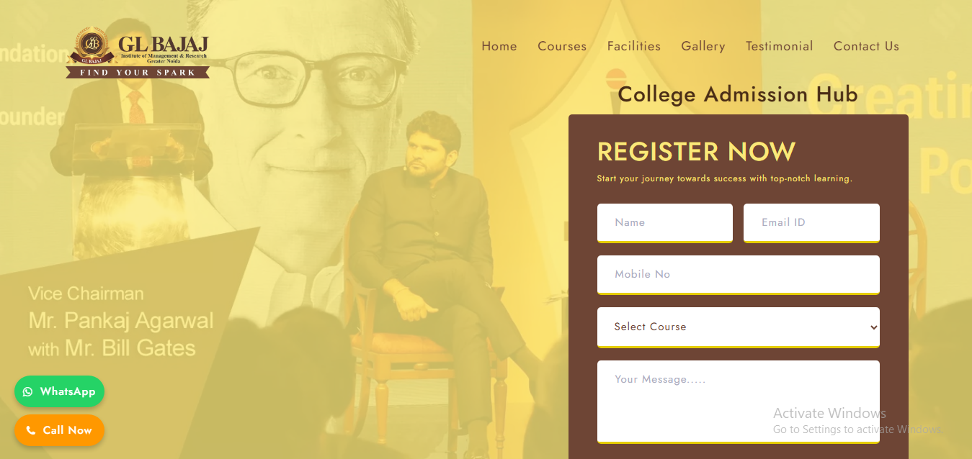Click the College Admission Hub heading
The width and height of the screenshot is (972, 459).
(738, 94)
